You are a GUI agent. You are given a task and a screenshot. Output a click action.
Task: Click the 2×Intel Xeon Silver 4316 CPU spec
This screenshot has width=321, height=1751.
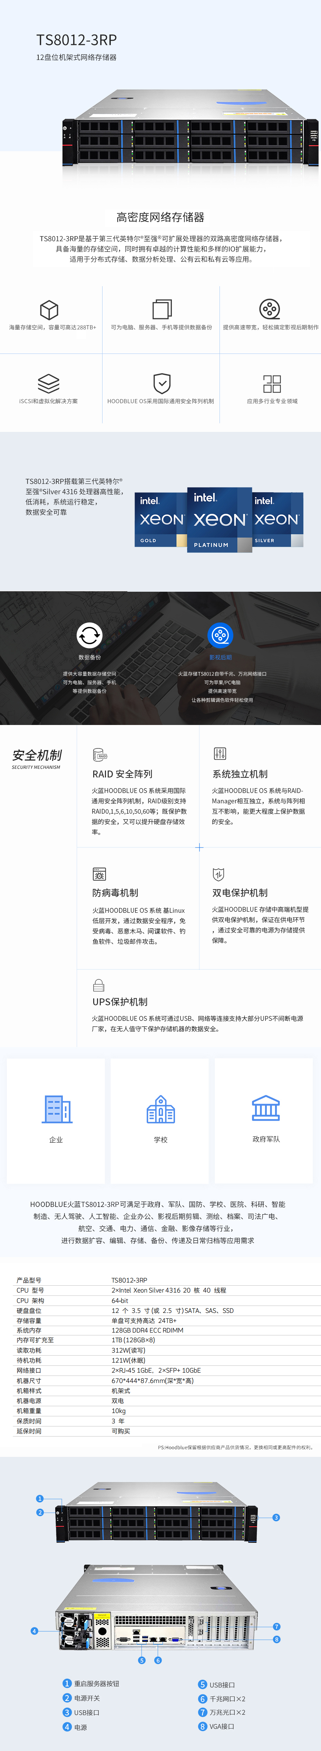coord(169,1290)
